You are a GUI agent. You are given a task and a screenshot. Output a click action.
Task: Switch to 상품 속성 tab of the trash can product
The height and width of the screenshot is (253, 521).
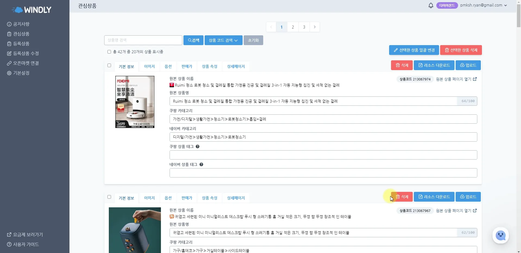tap(209, 198)
